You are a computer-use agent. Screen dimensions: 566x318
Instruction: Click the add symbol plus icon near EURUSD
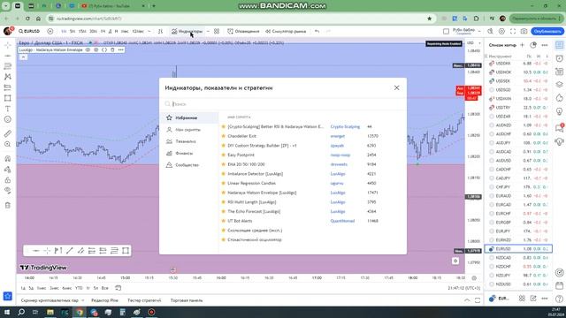point(50,32)
